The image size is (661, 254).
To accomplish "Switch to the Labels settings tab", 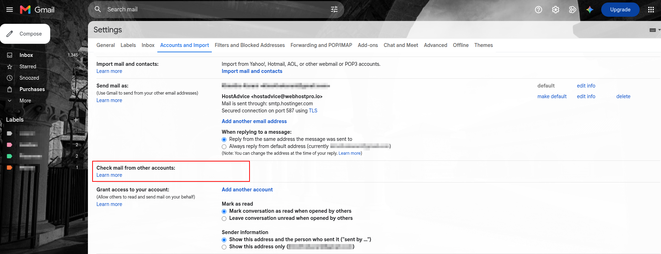I will [128, 45].
